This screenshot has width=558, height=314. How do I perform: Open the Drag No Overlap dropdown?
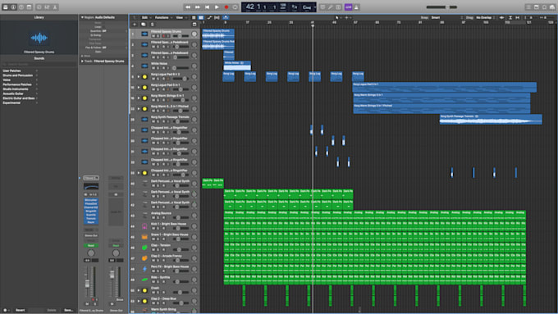[485, 17]
